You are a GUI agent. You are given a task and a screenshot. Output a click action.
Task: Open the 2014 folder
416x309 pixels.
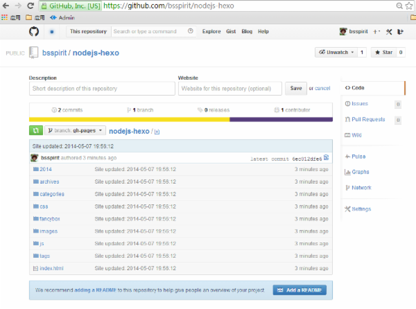46,169
